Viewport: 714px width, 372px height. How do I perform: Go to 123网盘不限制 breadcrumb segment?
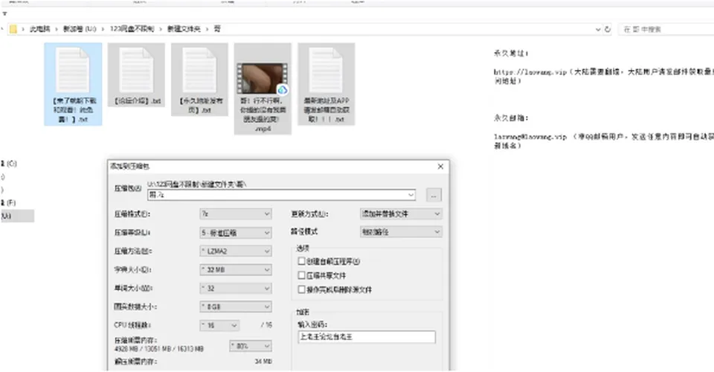(132, 29)
